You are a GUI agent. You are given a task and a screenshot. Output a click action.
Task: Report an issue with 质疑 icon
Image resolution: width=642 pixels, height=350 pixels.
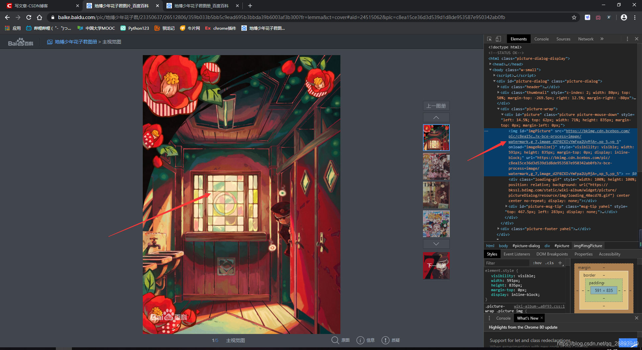click(386, 340)
